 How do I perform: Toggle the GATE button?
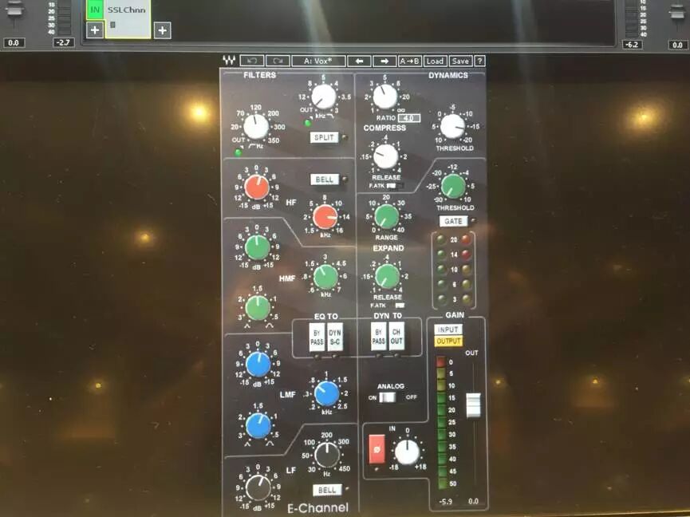click(x=453, y=221)
